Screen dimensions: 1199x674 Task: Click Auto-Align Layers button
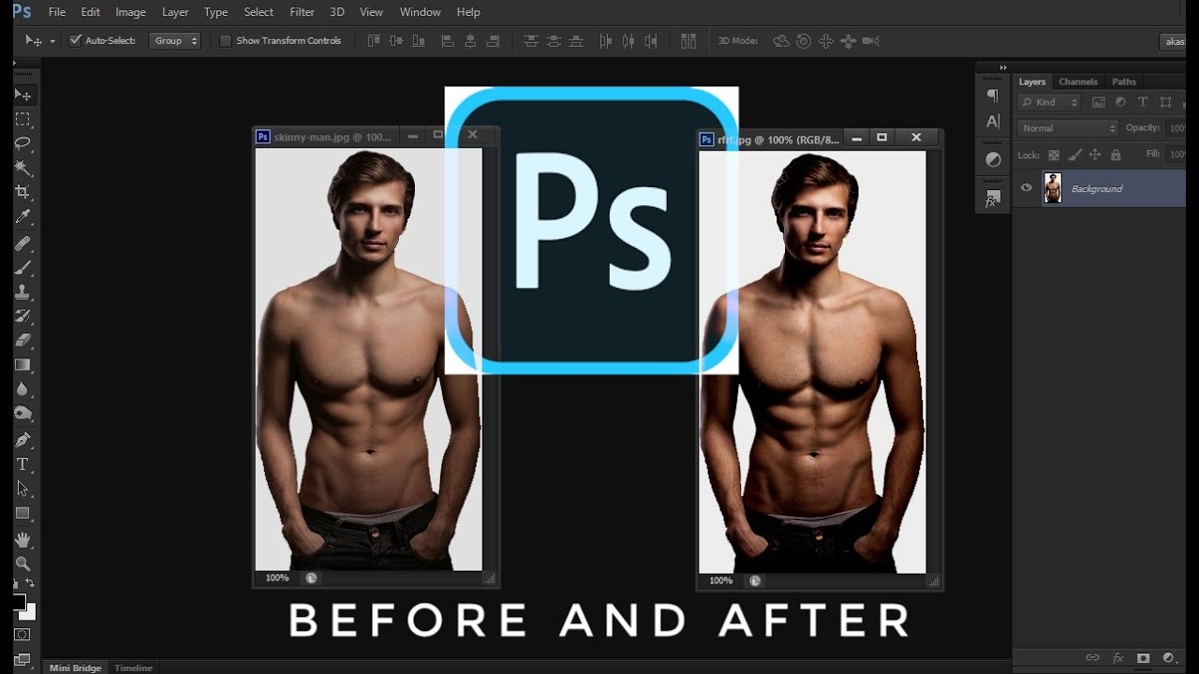(x=688, y=40)
